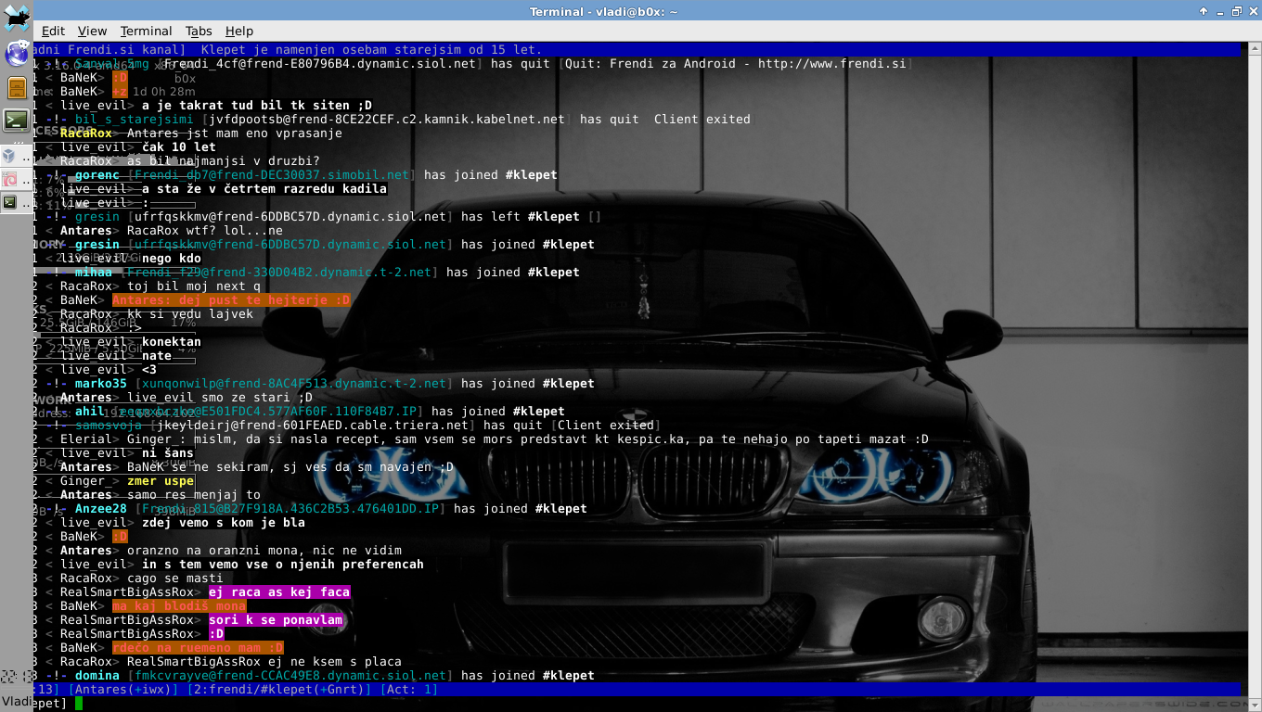The height and width of the screenshot is (712, 1262).
Task: Click the shade window up-arrow button
Action: pos(1204,11)
